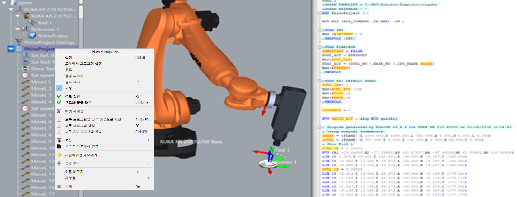517x197 pixels.
Task: Select MoveL 5 in program tree
Action: pyautogui.click(x=41, y=115)
